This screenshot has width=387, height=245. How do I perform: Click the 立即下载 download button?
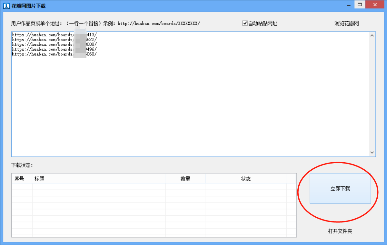coord(340,189)
